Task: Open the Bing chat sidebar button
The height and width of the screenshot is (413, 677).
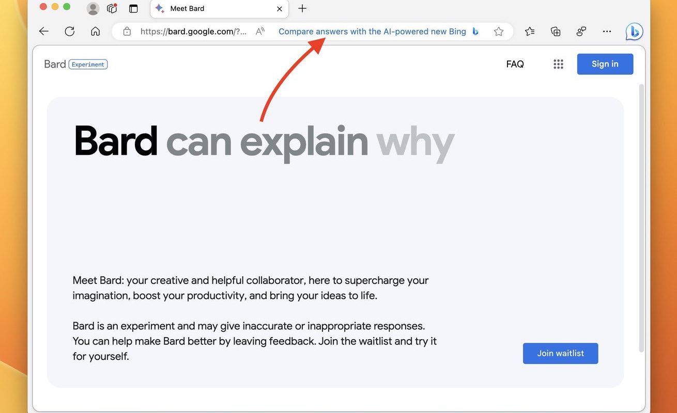Action: point(634,31)
